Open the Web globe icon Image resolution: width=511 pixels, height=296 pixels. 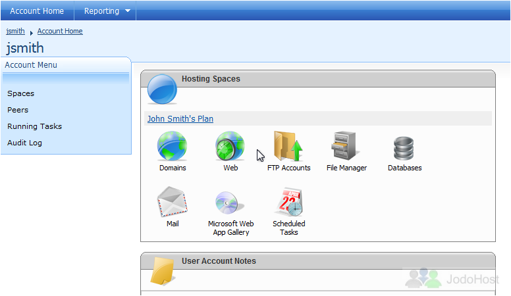tap(230, 147)
